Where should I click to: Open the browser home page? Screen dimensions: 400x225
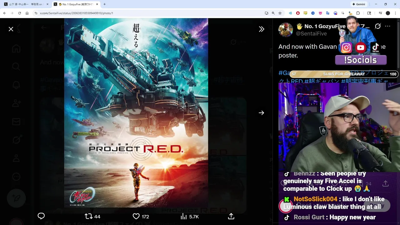(27, 13)
